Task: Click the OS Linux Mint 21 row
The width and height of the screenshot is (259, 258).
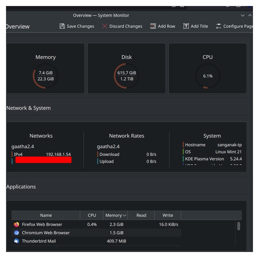Action: 212,152
